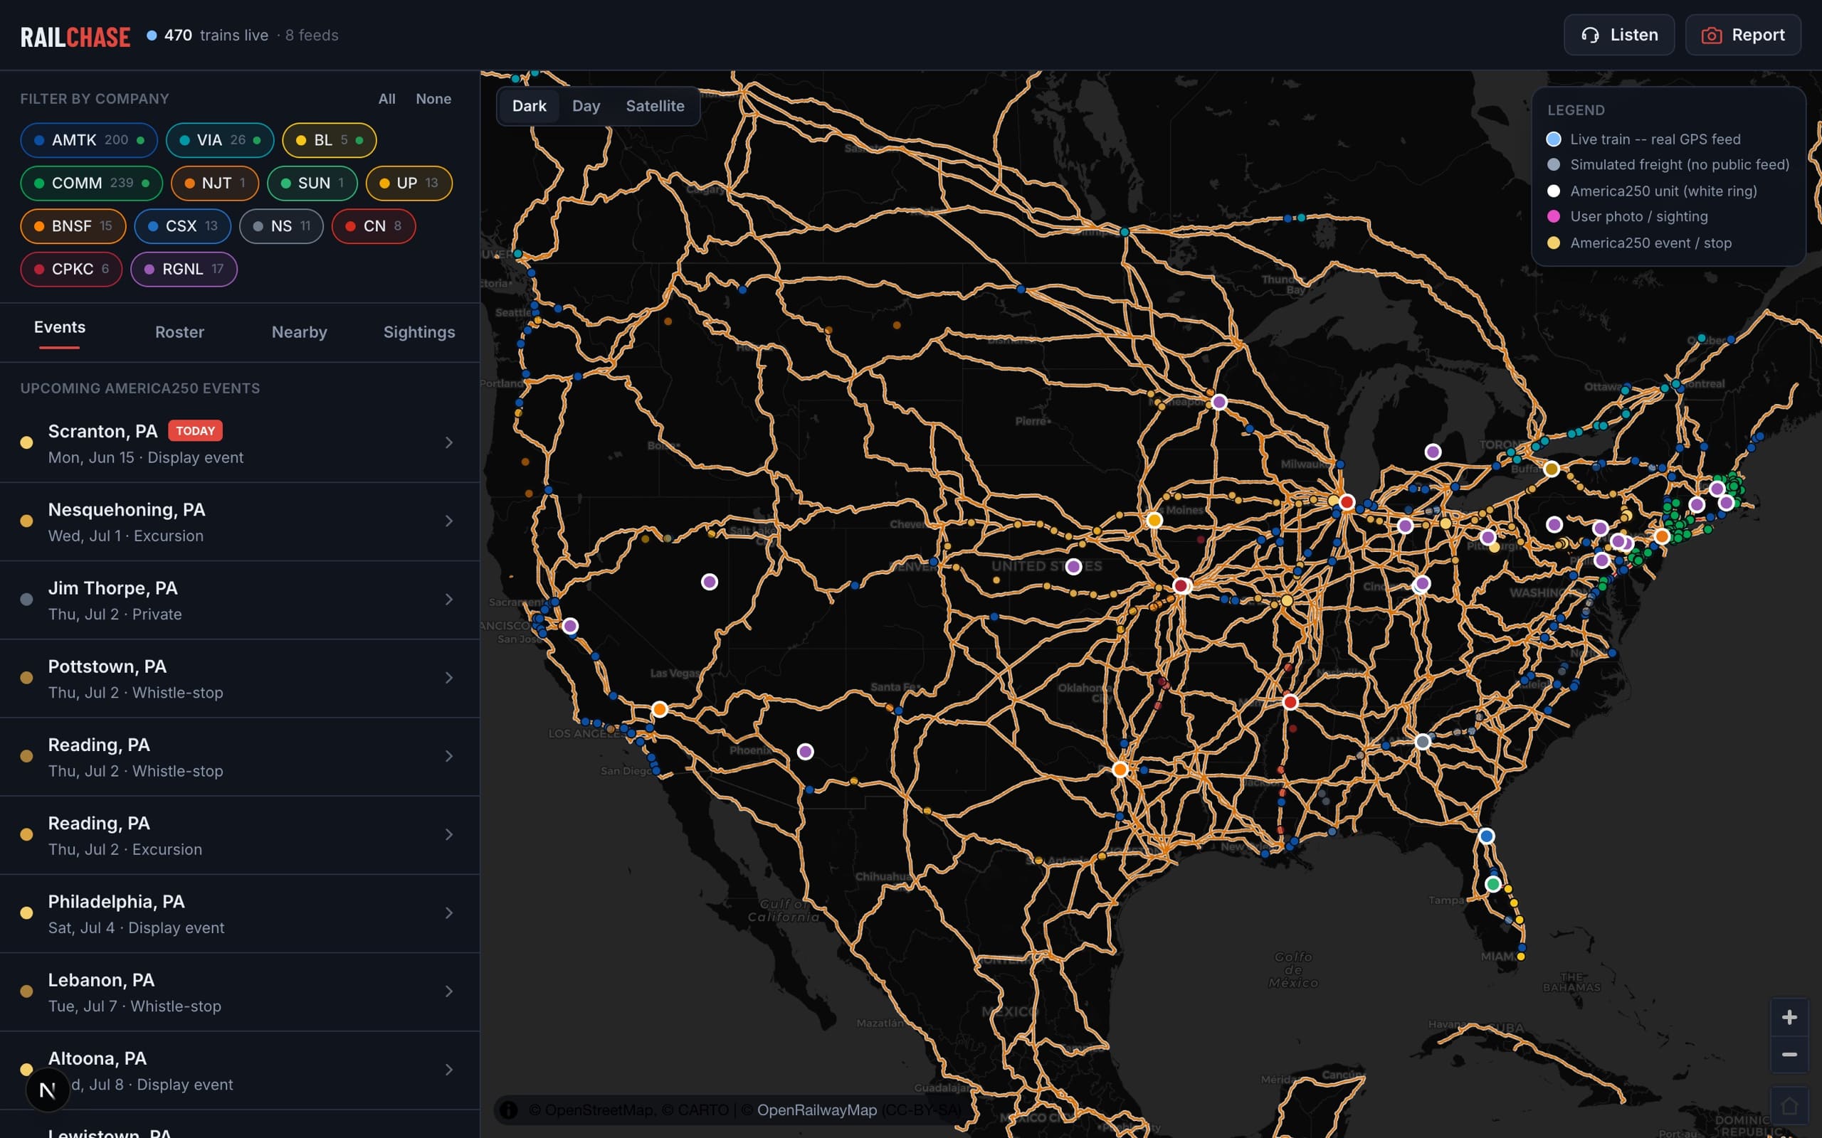1822x1138 pixels.
Task: Select All companies filter
Action: coord(387,99)
